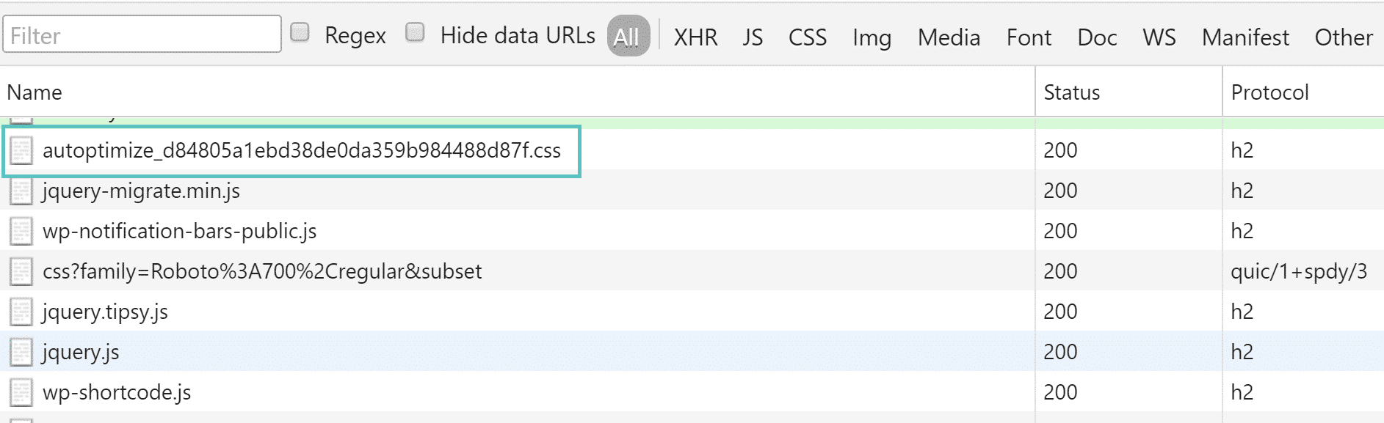Viewport: 1384px width, 423px height.
Task: Toggle the Hide data URLs checkbox
Action: (x=415, y=33)
